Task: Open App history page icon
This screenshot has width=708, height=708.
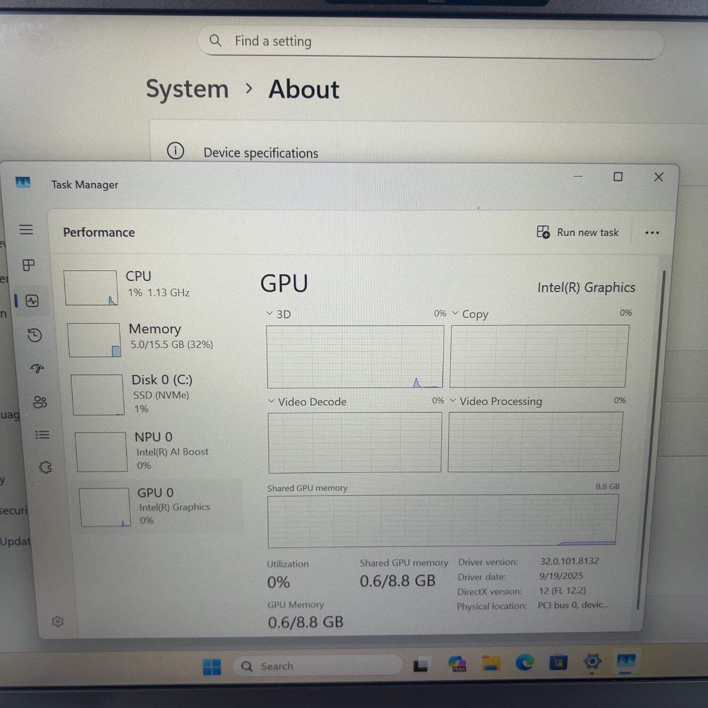Action: click(x=34, y=335)
